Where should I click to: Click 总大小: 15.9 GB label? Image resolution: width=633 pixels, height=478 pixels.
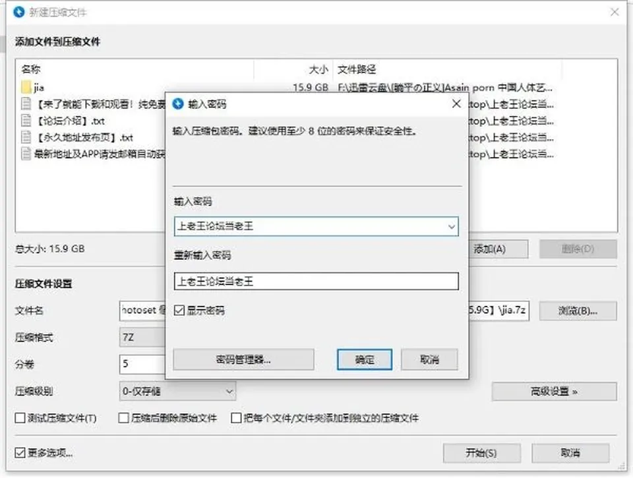click(49, 249)
